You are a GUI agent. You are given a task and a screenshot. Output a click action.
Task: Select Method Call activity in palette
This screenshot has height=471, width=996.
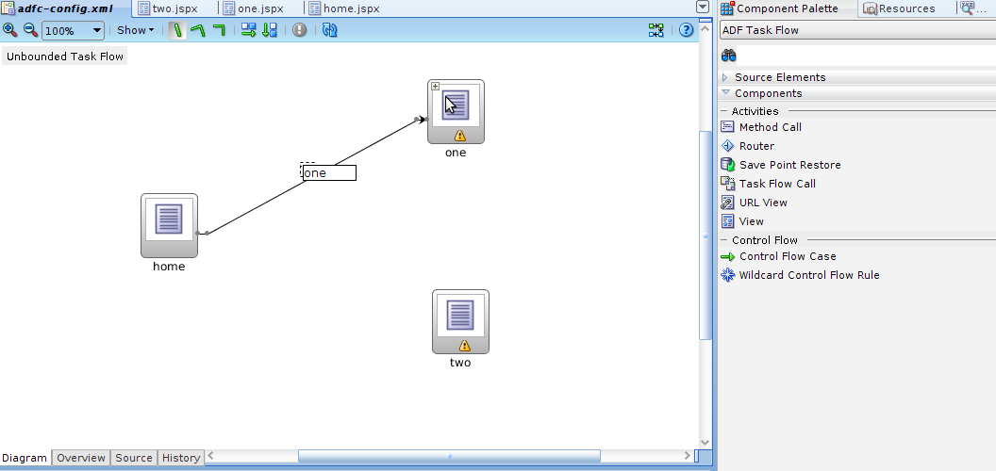[770, 127]
